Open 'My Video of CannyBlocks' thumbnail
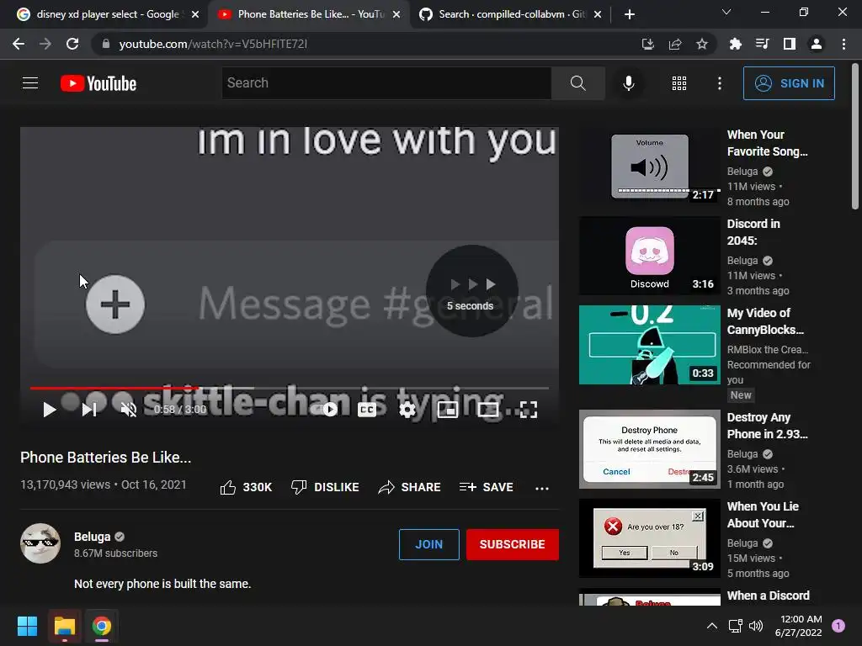Screen dimensions: 862x646 [x=650, y=345]
